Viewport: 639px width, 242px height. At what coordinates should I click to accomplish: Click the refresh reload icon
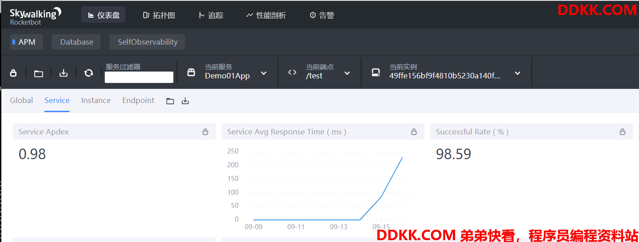89,73
